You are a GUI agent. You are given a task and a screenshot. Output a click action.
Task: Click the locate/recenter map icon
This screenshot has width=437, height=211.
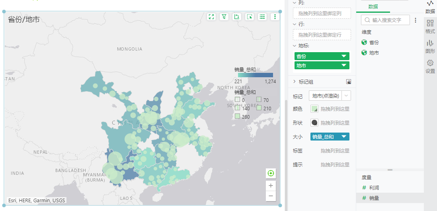tap(271, 173)
